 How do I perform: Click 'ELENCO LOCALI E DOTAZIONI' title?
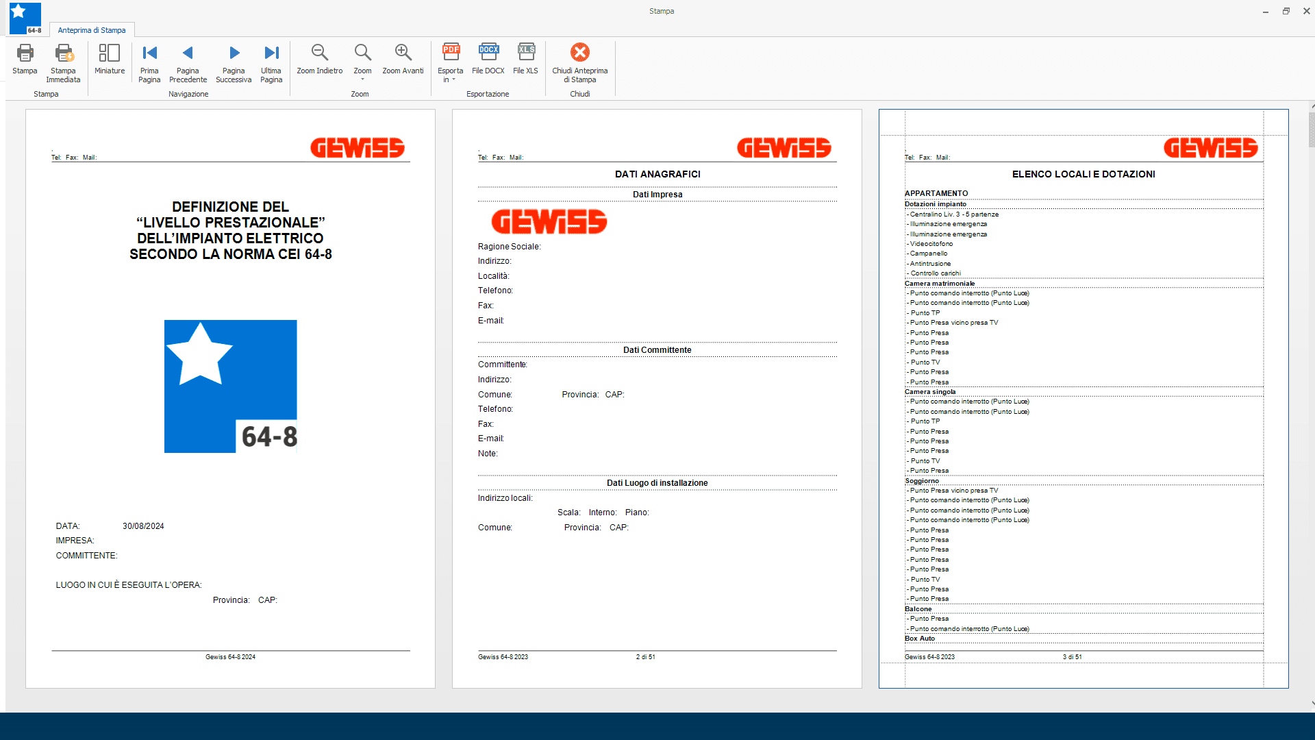click(1084, 175)
